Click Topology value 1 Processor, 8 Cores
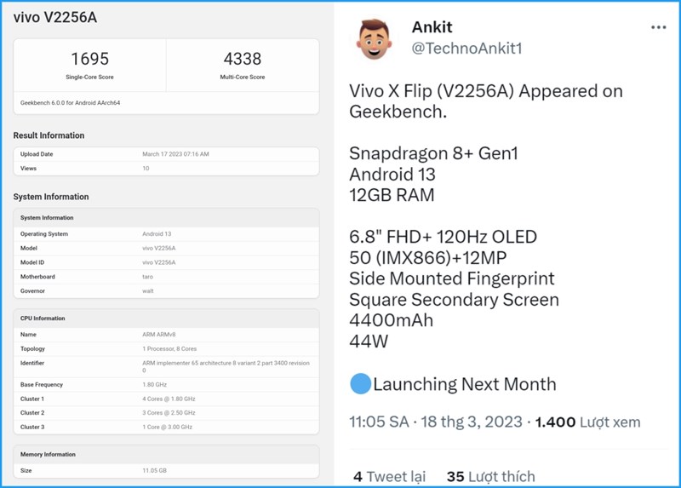The image size is (681, 488). [x=169, y=349]
